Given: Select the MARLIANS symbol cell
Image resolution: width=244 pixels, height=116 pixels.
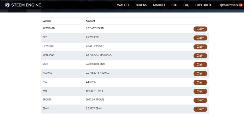Looking at the screenshot, I should point(48,55).
